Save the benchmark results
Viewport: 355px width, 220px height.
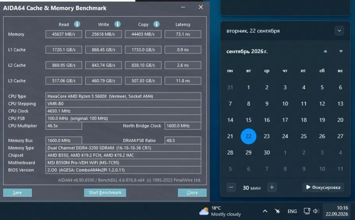pyautogui.click(x=17, y=193)
